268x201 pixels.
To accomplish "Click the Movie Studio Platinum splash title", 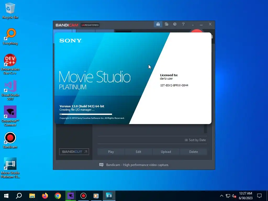I will pyautogui.click(x=95, y=80).
